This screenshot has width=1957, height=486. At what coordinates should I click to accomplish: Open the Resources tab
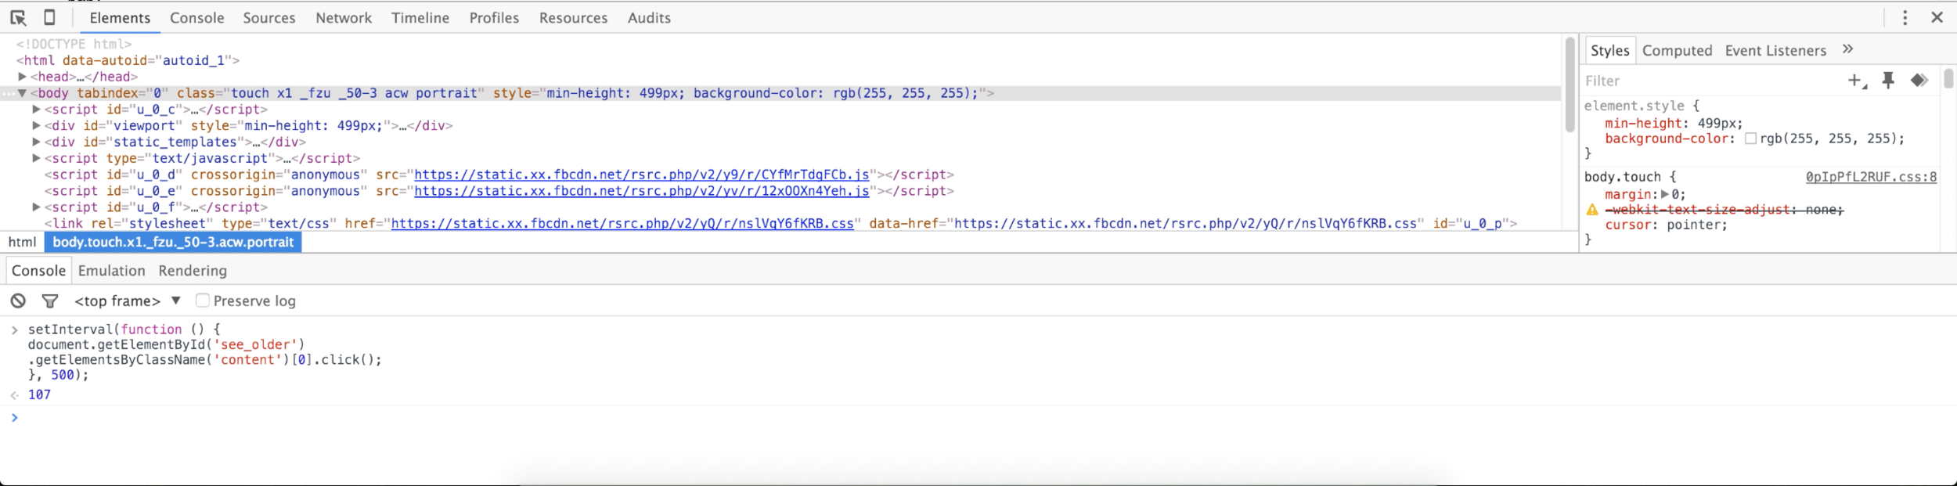pyautogui.click(x=573, y=18)
